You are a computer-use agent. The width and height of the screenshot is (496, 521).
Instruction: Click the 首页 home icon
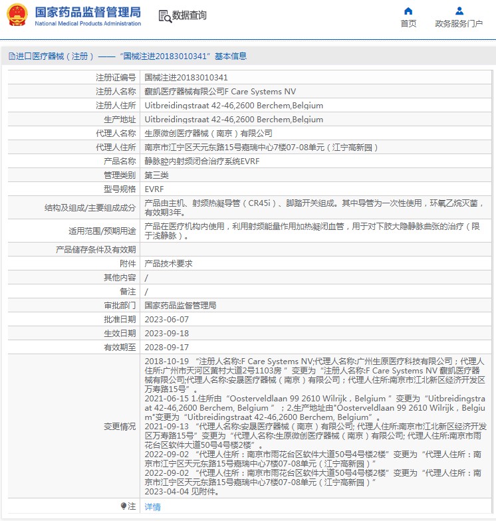point(408,11)
